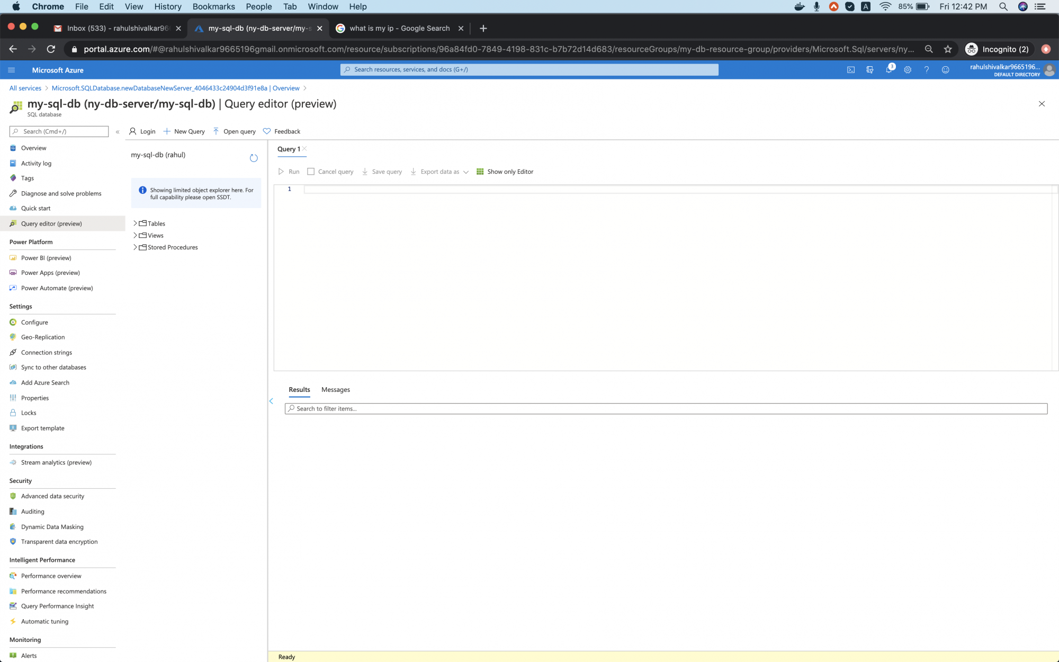Collapse the sidebar search pane
Screen dimensions: 1059x662
click(x=118, y=132)
